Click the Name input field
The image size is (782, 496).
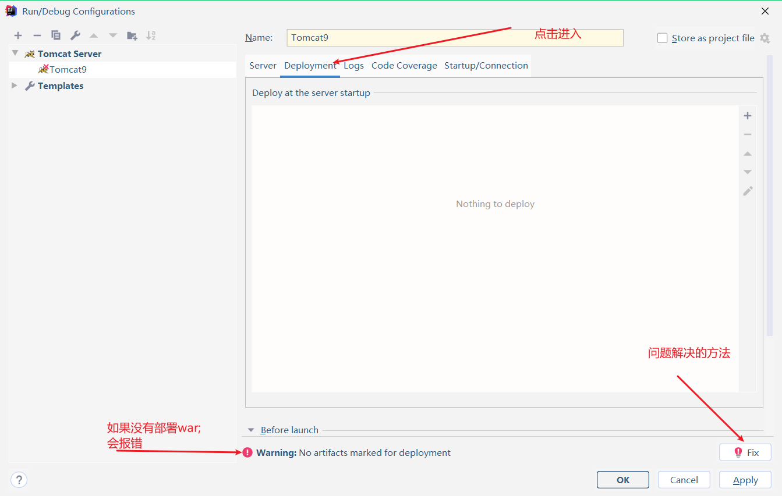[x=455, y=38]
